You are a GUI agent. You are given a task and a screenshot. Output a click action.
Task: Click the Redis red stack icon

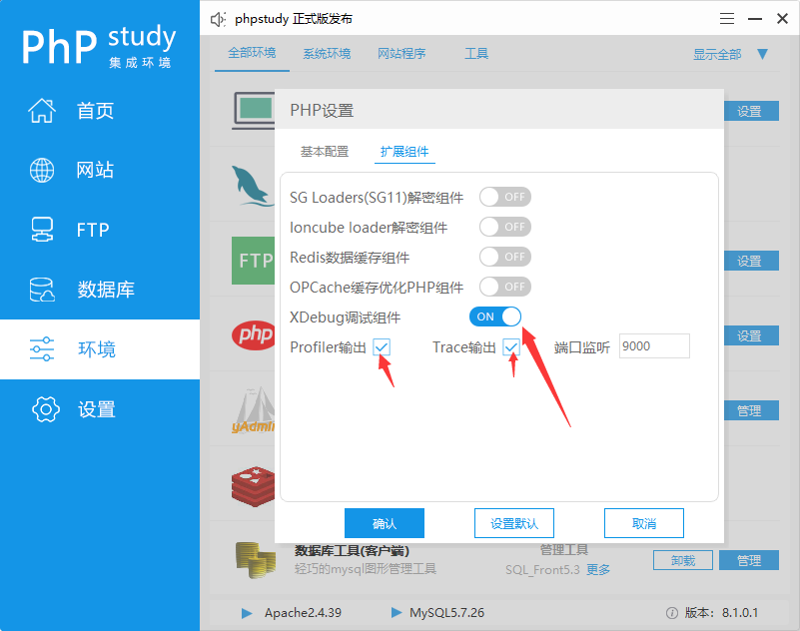coord(253,485)
